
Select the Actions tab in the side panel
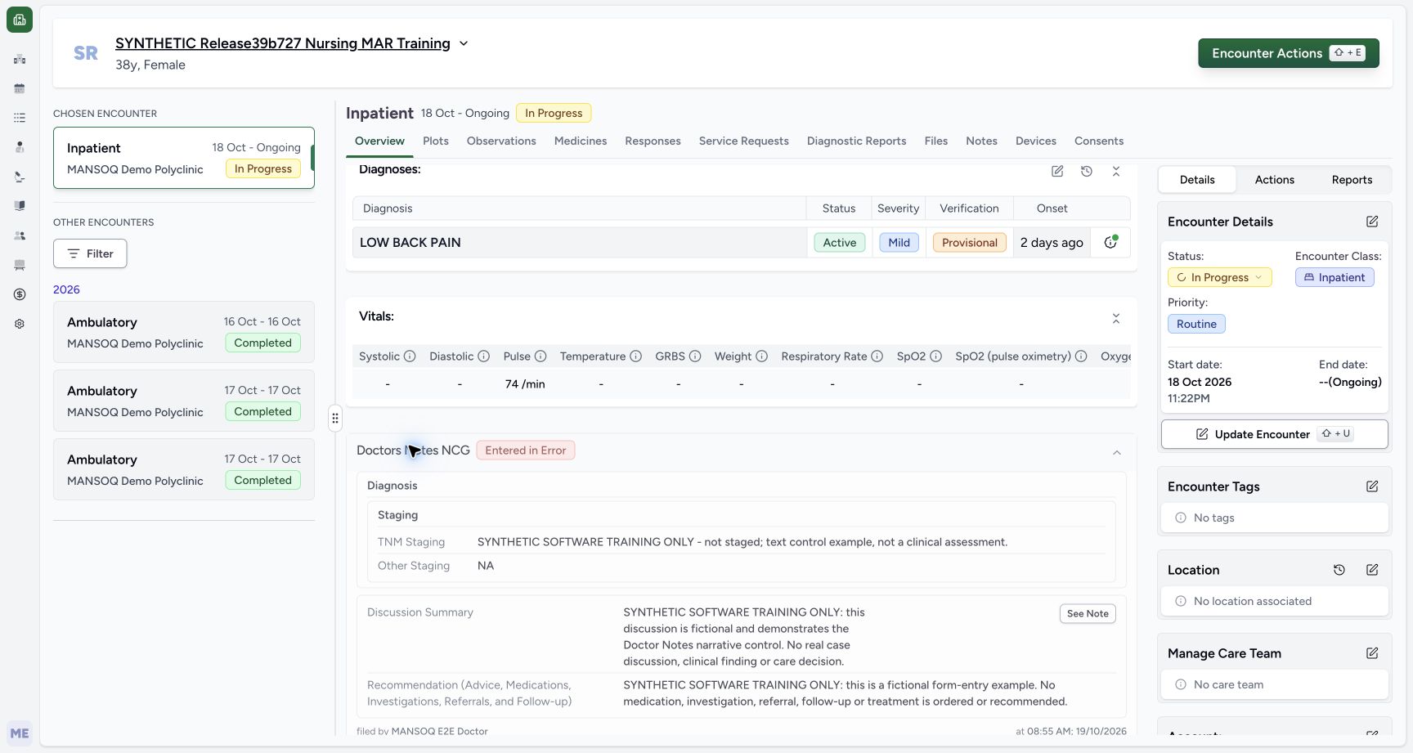click(x=1274, y=180)
